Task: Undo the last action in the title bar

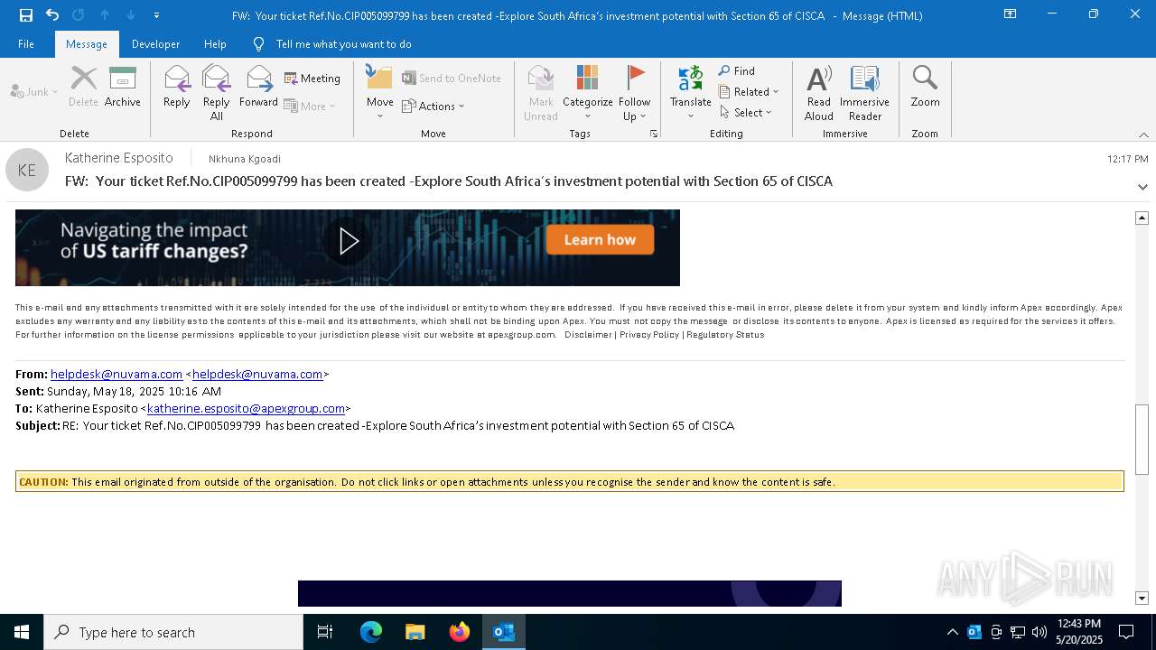Action: (52, 15)
